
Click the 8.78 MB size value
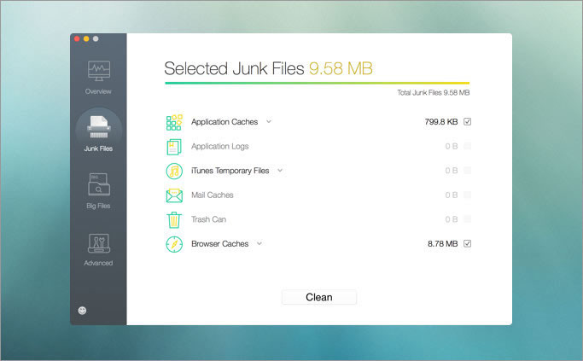[x=442, y=243]
